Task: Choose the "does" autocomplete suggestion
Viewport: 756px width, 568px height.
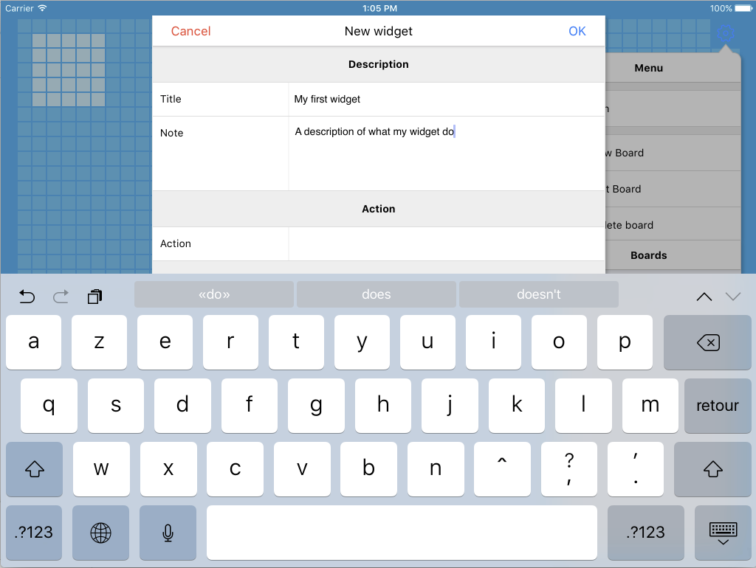Action: [x=376, y=294]
